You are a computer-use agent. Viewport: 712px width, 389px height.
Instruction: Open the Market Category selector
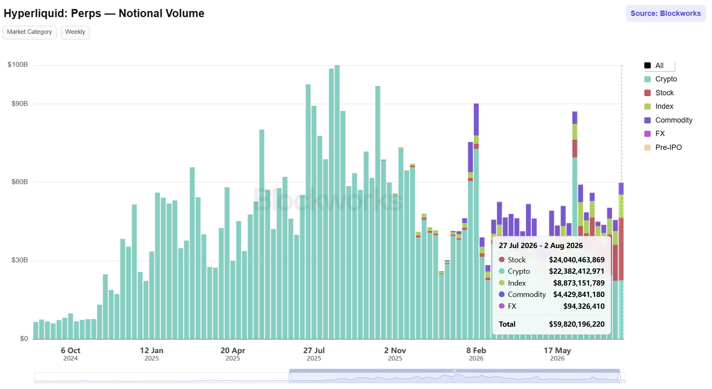(29, 32)
